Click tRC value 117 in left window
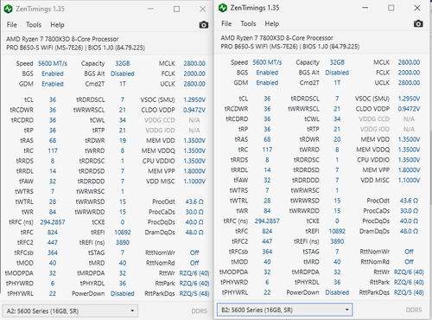 53,150
